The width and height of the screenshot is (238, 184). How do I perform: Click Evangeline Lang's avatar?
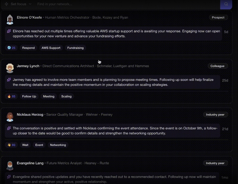pyautogui.click(x=10, y=165)
